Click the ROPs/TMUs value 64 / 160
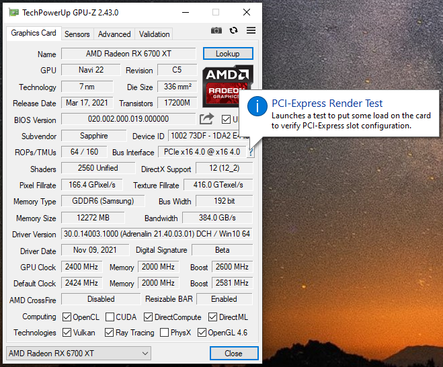 [x=84, y=152]
